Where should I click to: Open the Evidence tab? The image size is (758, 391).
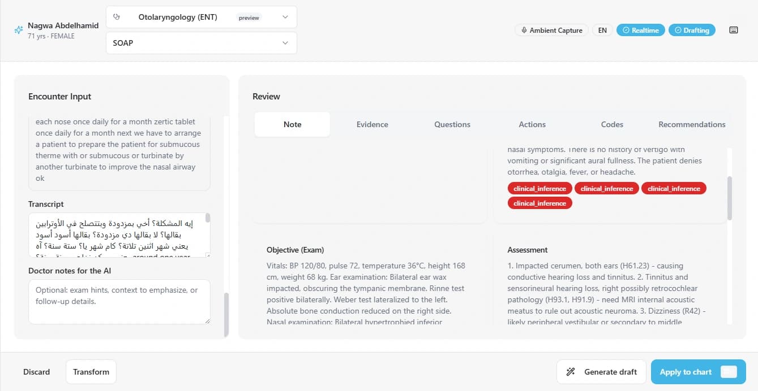[x=372, y=124]
